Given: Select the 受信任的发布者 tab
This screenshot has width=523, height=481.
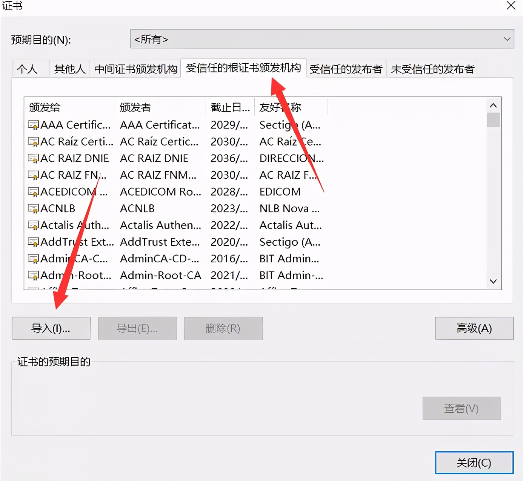Looking at the screenshot, I should [346, 69].
